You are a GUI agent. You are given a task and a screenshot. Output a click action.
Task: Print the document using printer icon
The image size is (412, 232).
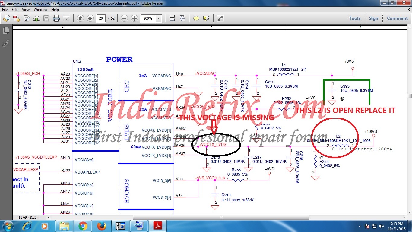[x=56, y=18]
